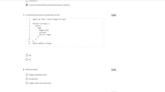Select the 'Components' radio option
The height and width of the screenshot is (92, 165).
click(27, 79)
